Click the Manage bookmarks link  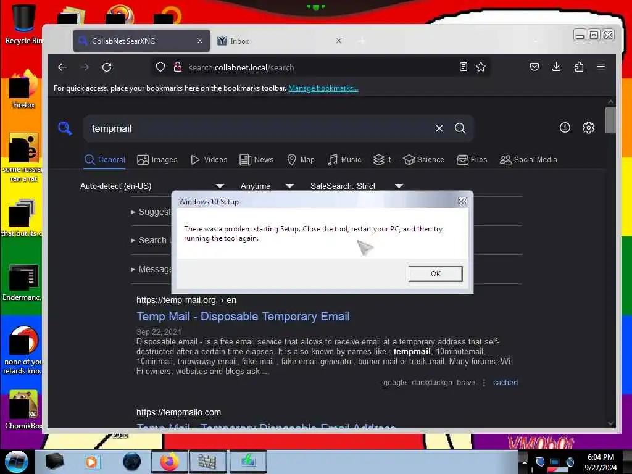(323, 88)
